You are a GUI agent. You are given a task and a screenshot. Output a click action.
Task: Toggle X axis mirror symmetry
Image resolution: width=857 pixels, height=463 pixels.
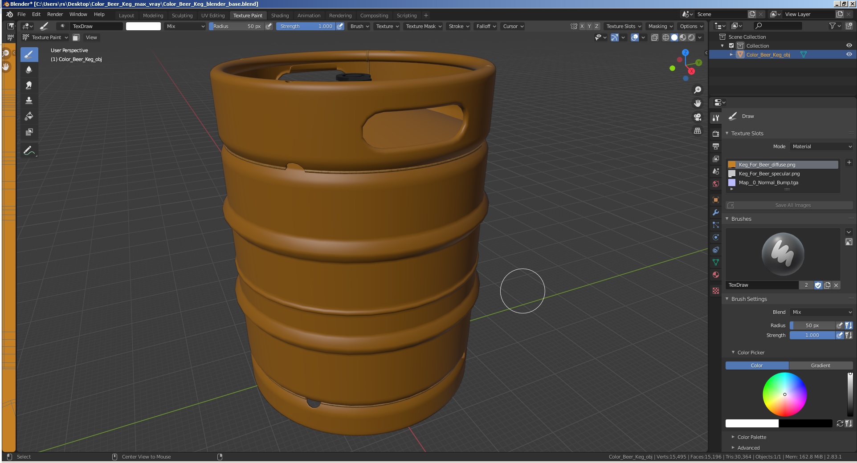point(582,26)
